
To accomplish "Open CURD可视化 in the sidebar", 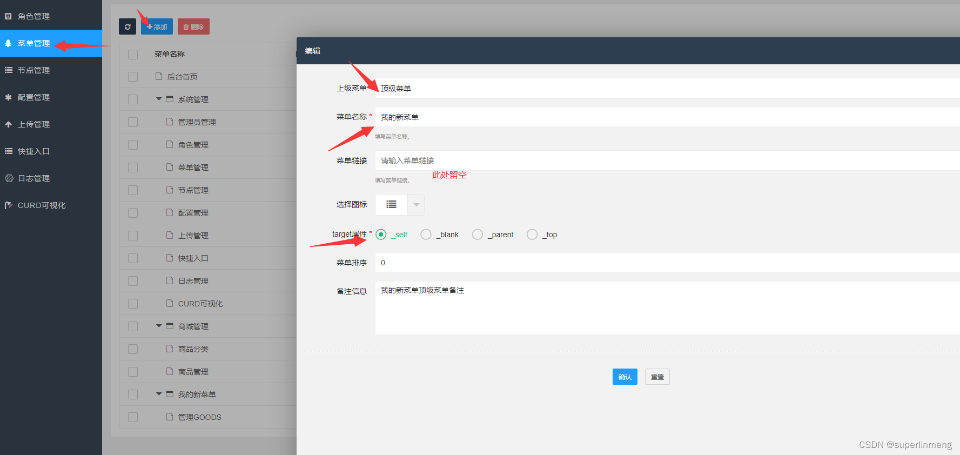I will tap(51, 205).
